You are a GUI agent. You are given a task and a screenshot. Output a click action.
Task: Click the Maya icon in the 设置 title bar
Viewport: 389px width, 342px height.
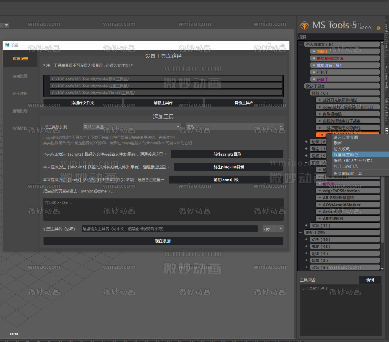click(x=7, y=45)
